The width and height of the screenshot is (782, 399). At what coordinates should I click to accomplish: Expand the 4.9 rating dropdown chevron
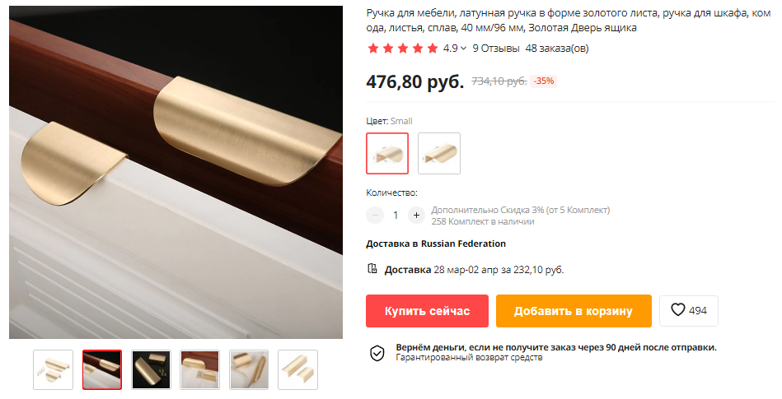point(463,49)
